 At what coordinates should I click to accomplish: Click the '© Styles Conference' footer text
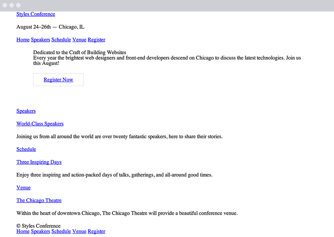click(x=38, y=226)
